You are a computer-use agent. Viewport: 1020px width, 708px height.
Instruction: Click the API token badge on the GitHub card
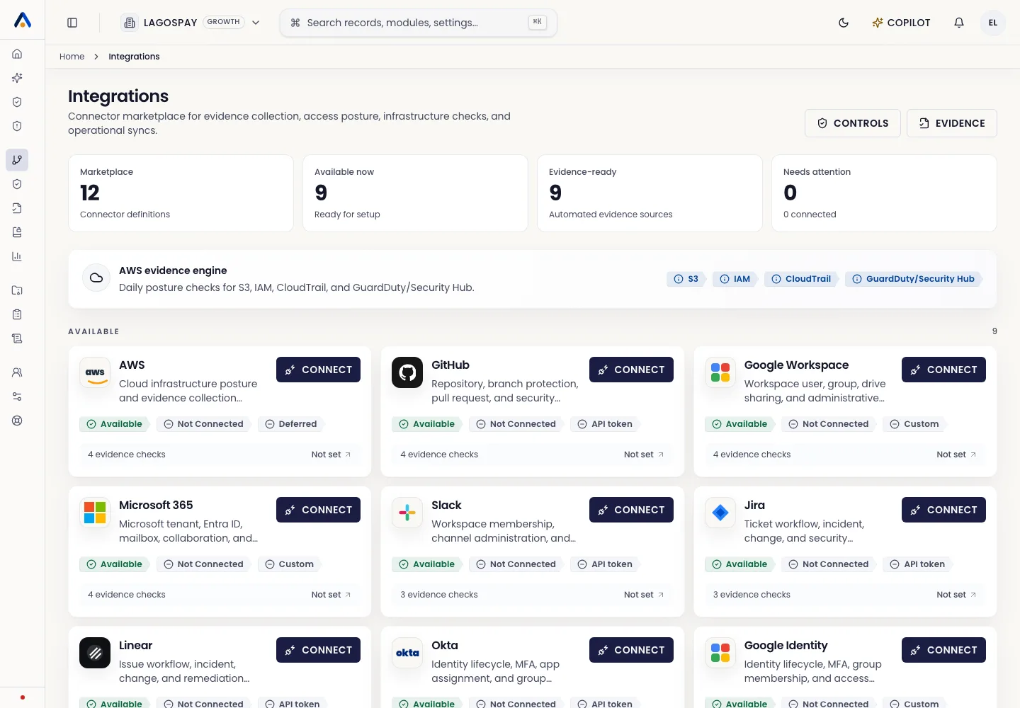605,424
